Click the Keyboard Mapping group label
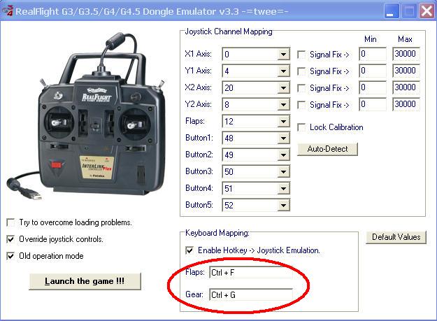Viewport: 437px width, 321px height. pos(217,233)
